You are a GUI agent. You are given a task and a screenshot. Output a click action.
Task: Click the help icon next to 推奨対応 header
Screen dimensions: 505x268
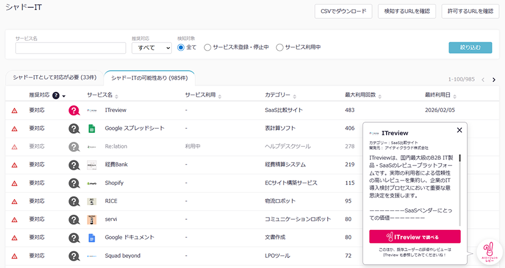(56, 95)
